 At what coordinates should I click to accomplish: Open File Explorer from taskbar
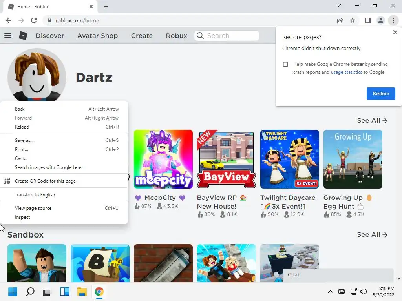pos(82,292)
